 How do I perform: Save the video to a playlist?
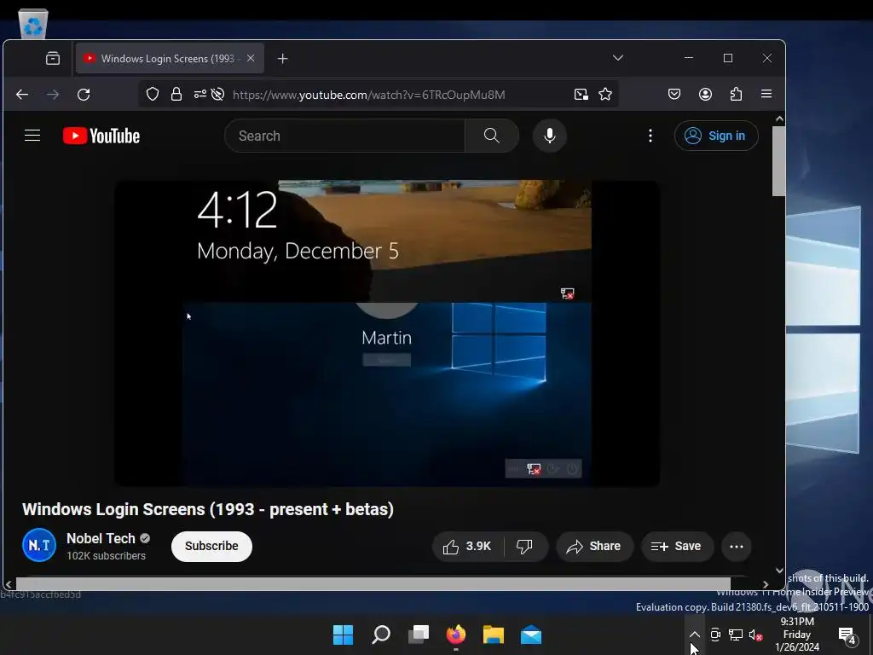(676, 547)
